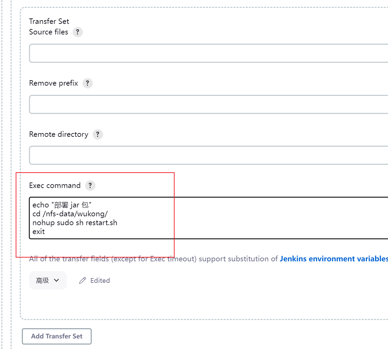
Task: Show help for Exec command
Action: (90, 186)
